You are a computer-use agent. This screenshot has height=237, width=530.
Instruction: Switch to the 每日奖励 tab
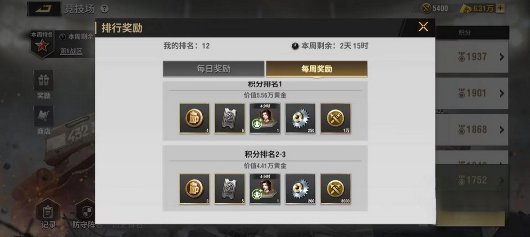click(214, 69)
